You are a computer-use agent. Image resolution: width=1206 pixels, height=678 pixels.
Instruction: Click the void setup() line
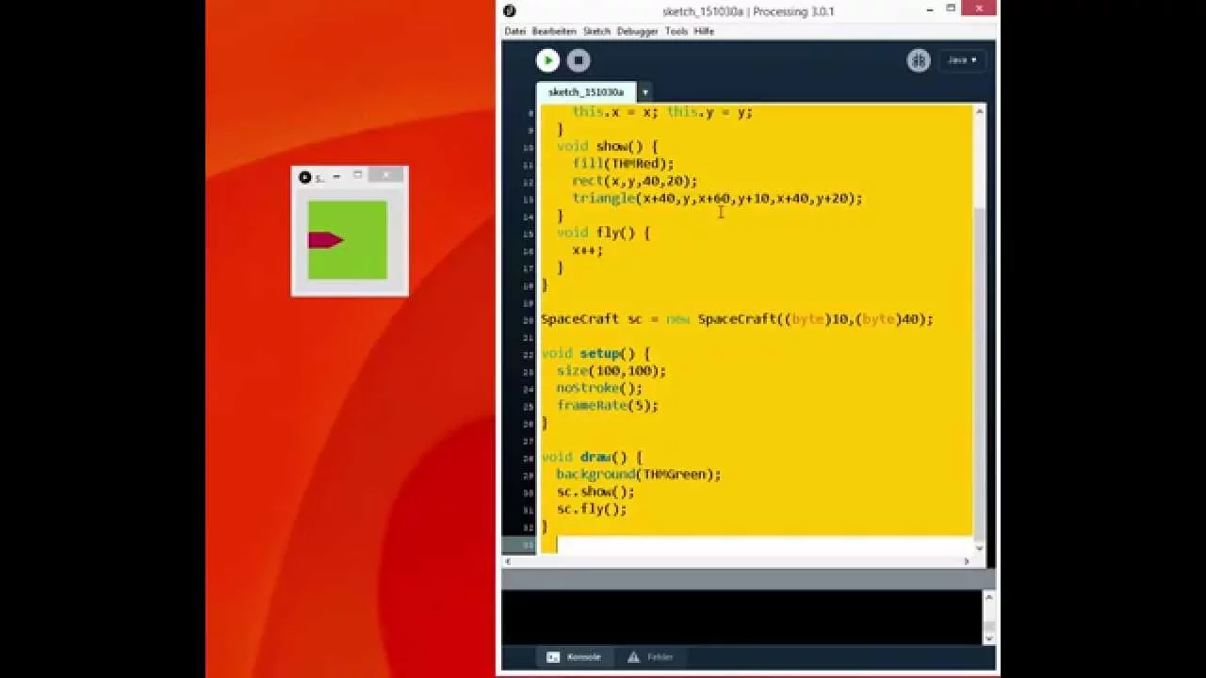[x=595, y=353]
